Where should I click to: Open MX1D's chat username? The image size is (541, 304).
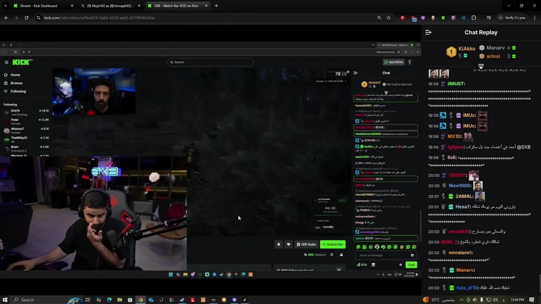tap(454, 137)
